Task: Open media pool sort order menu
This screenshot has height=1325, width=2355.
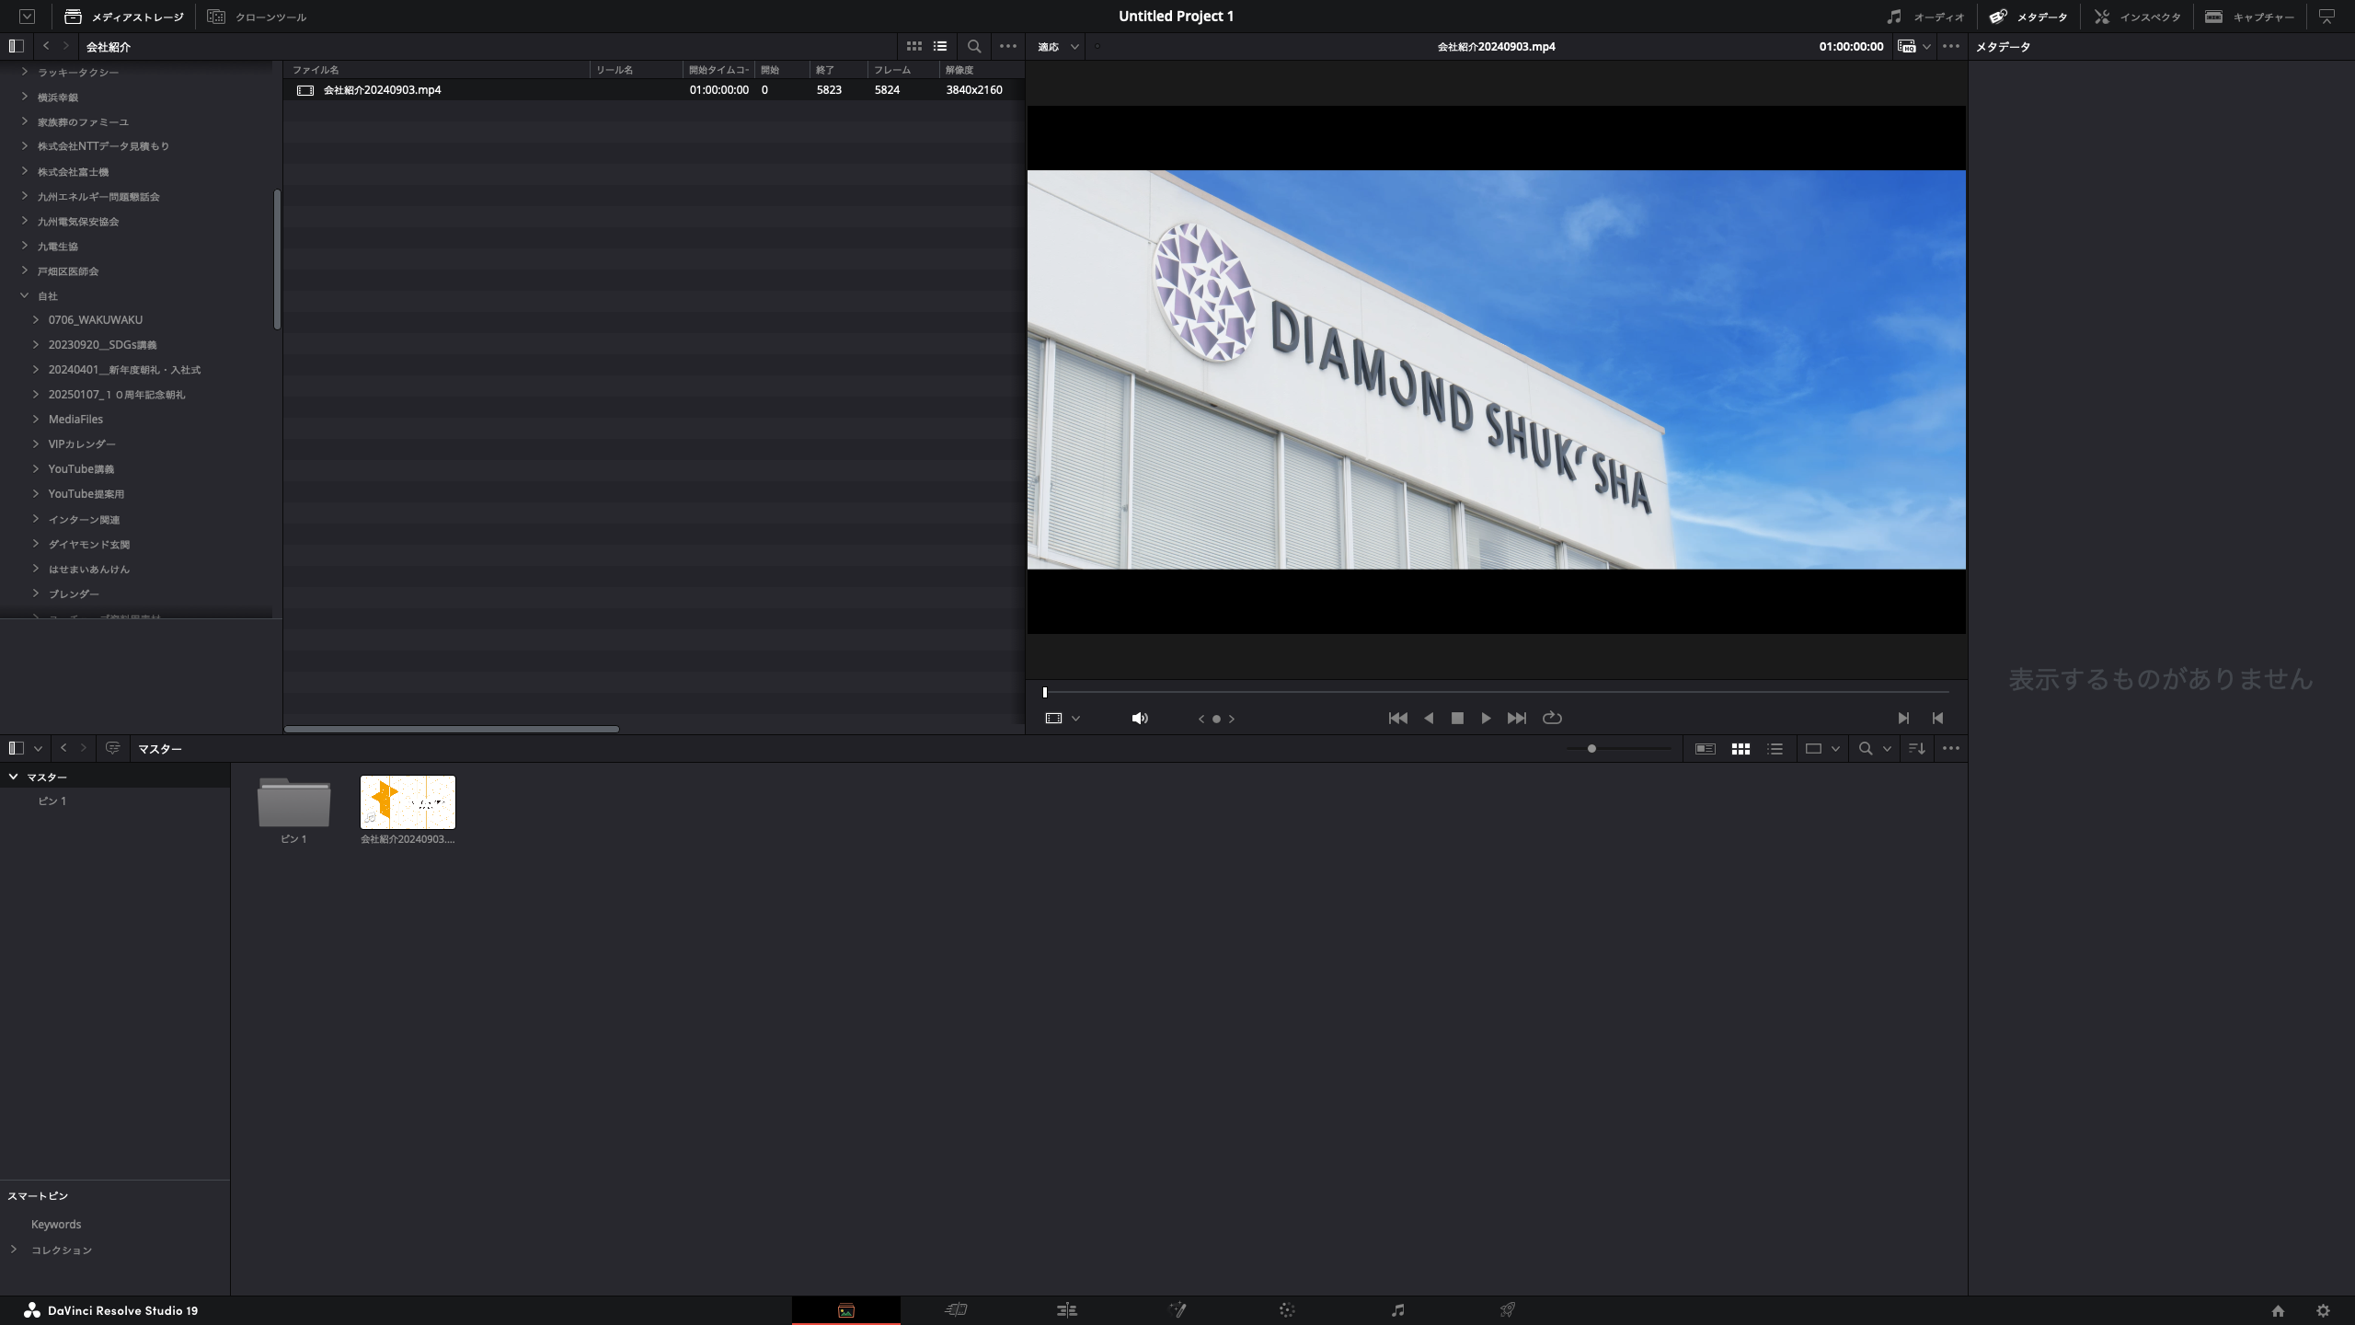Action: (x=1917, y=749)
